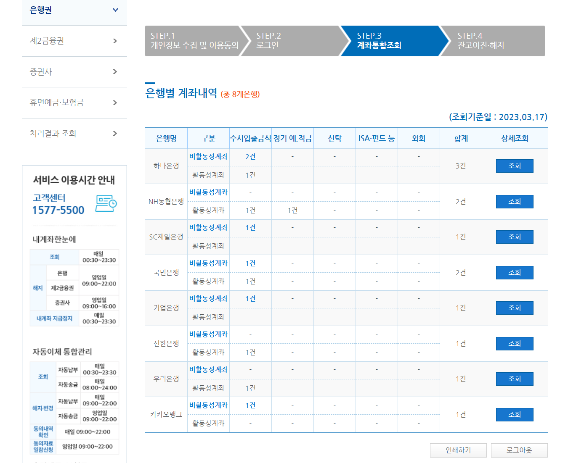Click the 조회기준일 2023.03.17 text
The image size is (584, 463).
pyautogui.click(x=498, y=117)
